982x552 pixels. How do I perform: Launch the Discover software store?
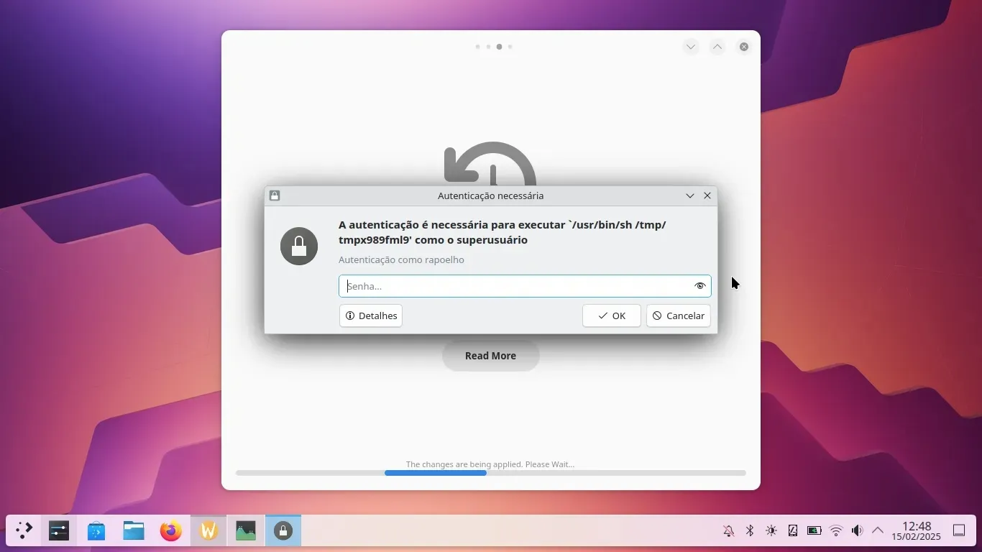pyautogui.click(x=96, y=531)
